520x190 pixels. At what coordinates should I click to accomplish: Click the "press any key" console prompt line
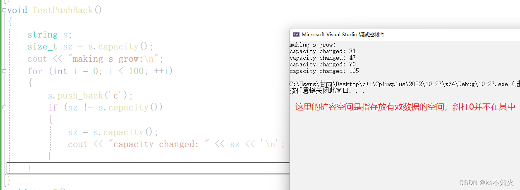(327, 91)
